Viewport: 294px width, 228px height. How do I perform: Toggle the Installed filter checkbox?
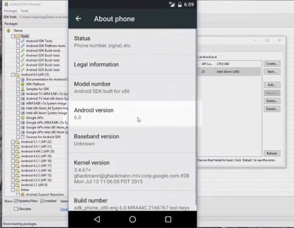point(42,201)
